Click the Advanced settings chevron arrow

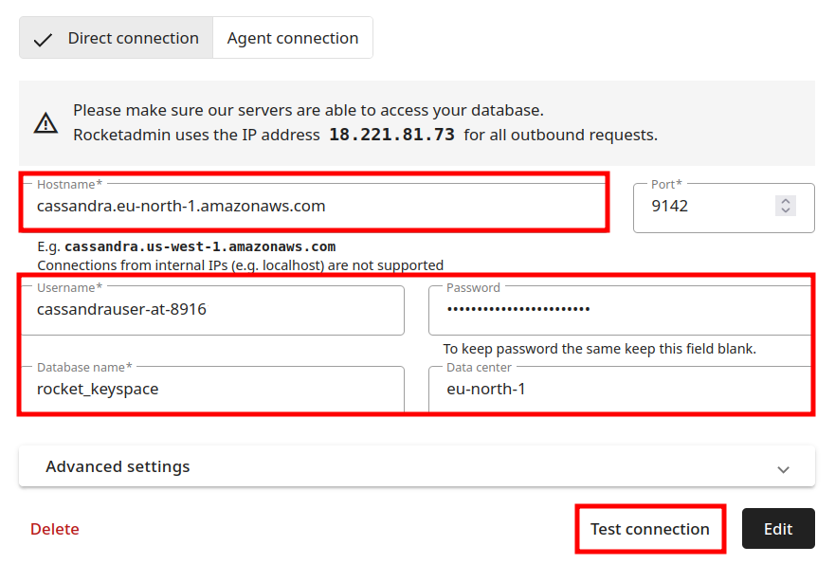[783, 468]
